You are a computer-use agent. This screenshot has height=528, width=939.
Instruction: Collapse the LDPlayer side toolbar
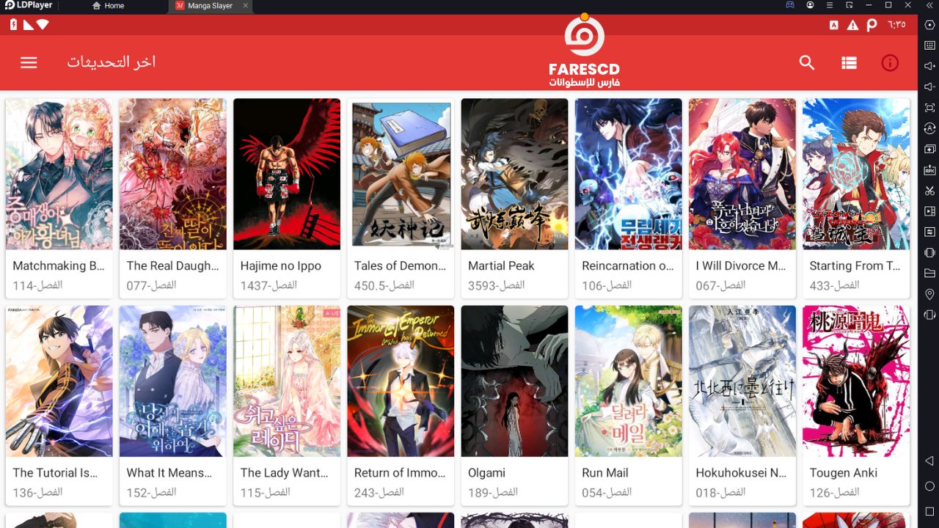pyautogui.click(x=929, y=5)
